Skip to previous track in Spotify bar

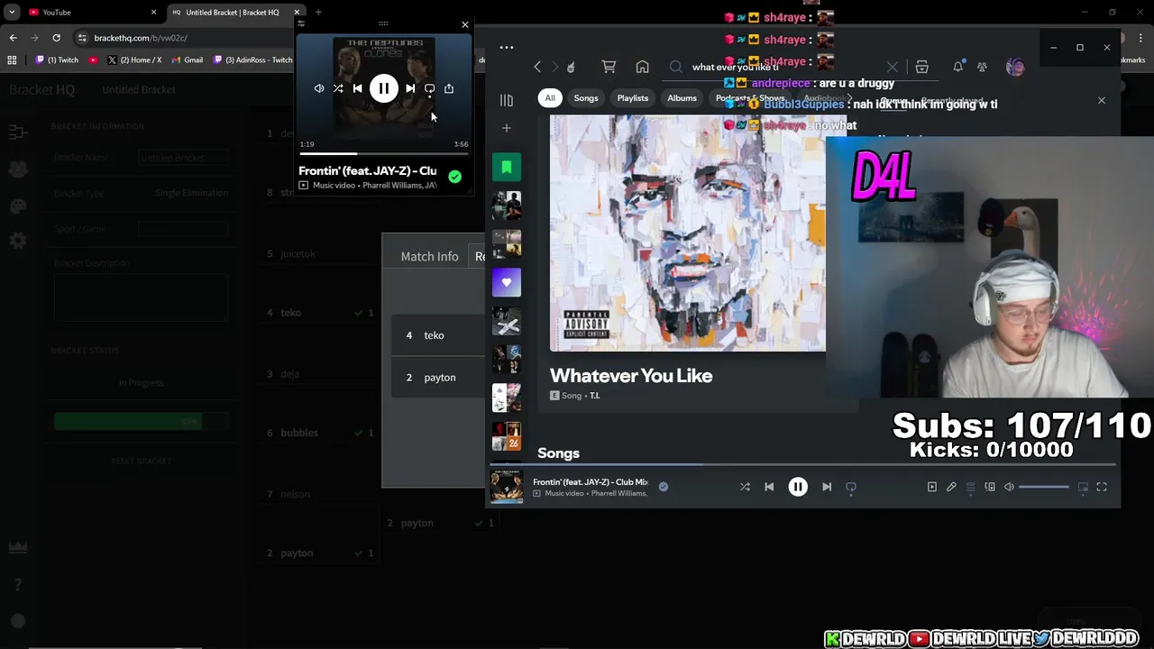(769, 487)
